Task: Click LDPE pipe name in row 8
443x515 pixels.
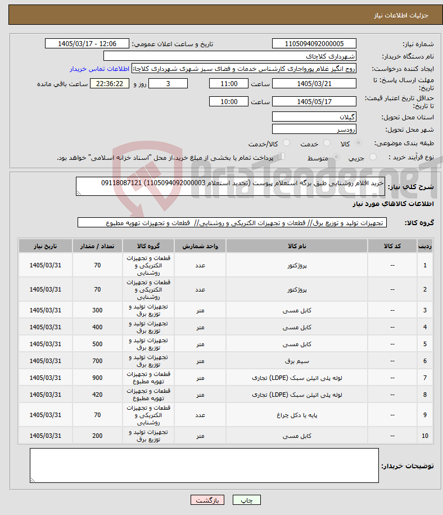Action: [x=297, y=395]
